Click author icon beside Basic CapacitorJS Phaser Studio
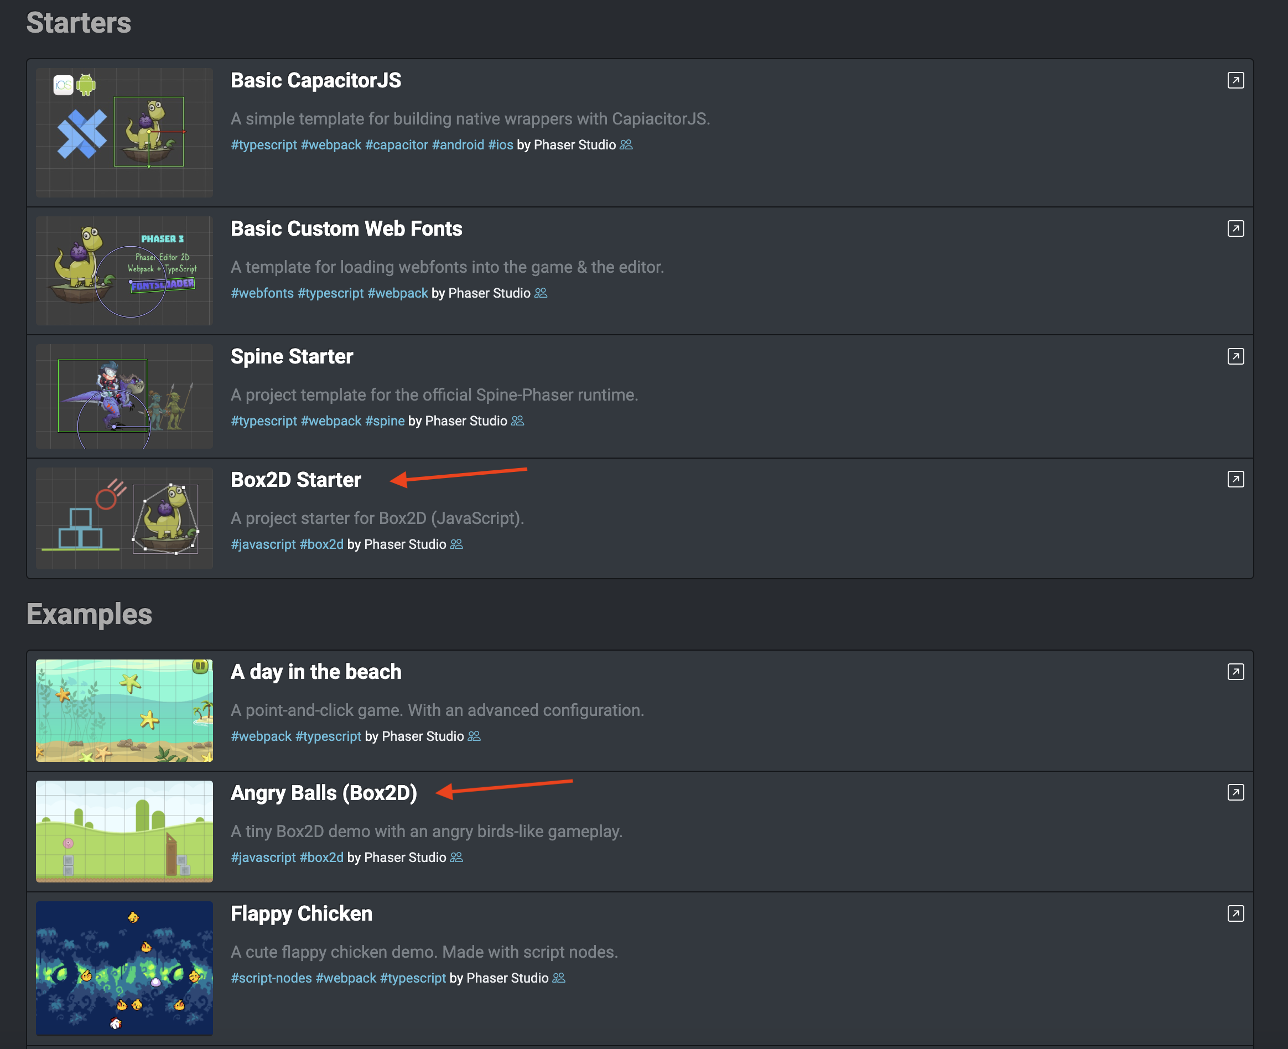The height and width of the screenshot is (1049, 1288). (x=626, y=145)
